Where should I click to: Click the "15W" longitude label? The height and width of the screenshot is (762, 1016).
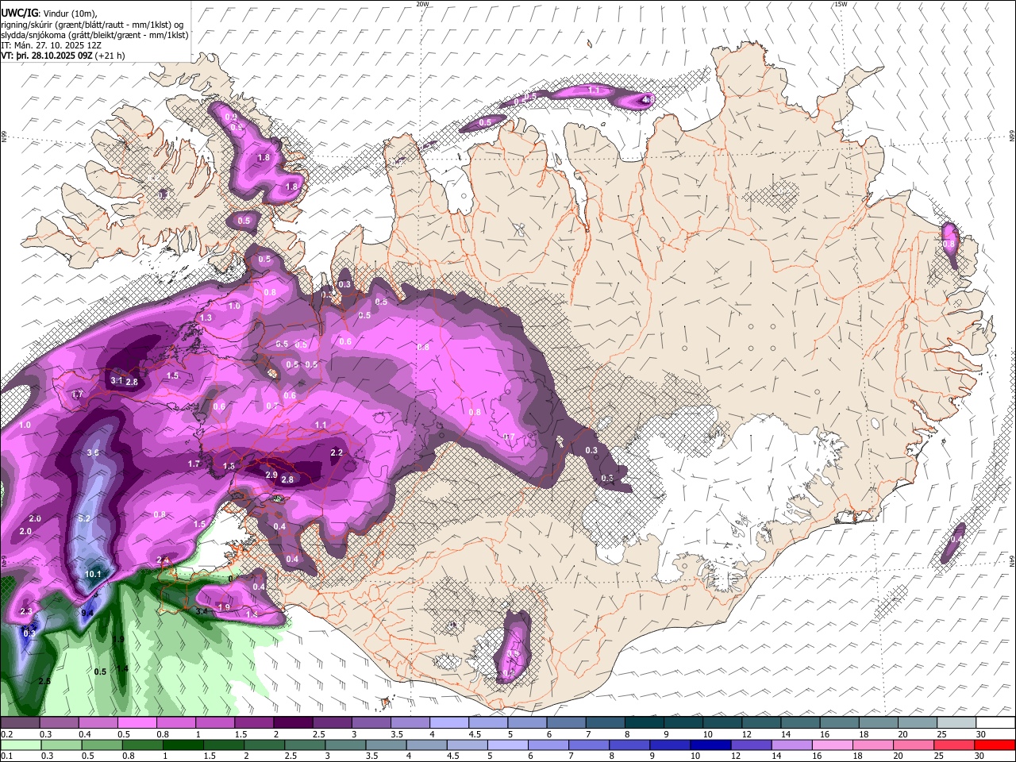pyautogui.click(x=841, y=4)
